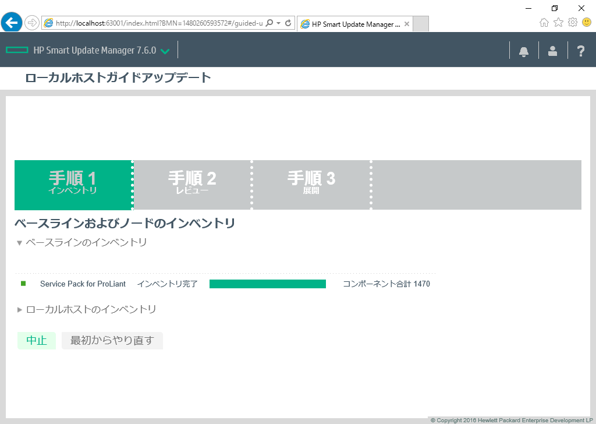Click the インベントリ完了 status text

pyautogui.click(x=167, y=284)
